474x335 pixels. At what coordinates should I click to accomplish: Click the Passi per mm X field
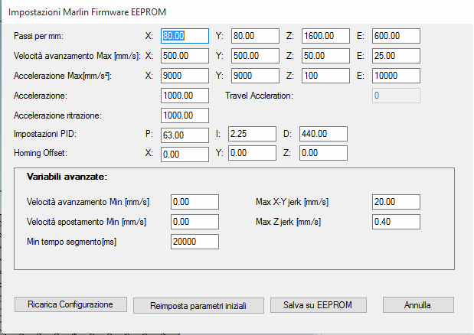click(x=185, y=36)
